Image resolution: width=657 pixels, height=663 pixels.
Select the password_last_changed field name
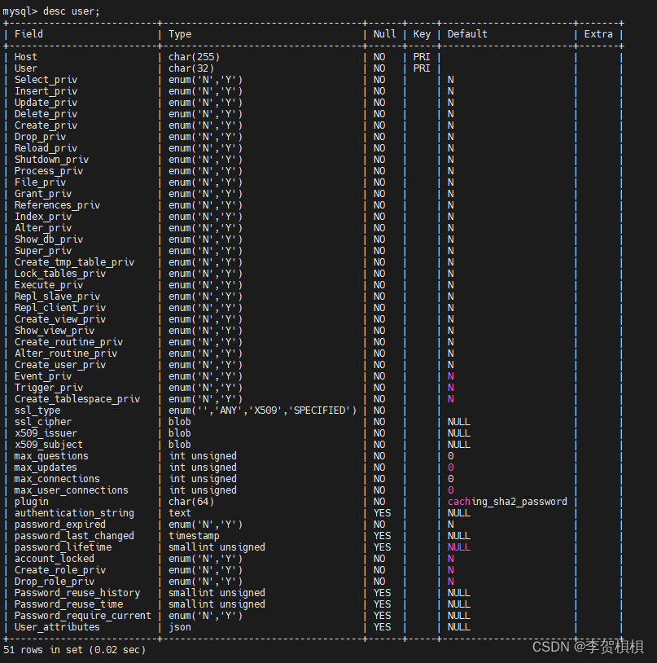[x=75, y=537]
